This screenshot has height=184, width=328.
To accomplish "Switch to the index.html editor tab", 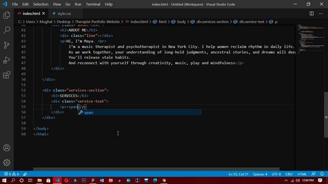I will tap(31, 14).
